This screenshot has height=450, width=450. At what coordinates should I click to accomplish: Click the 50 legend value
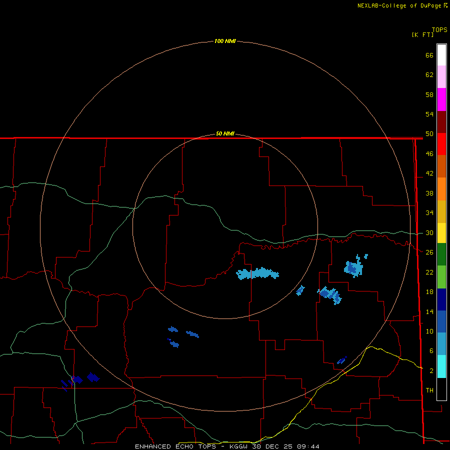[x=429, y=134]
